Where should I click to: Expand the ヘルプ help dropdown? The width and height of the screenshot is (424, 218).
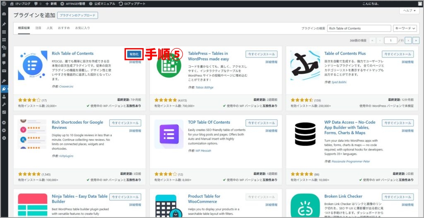(409, 11)
